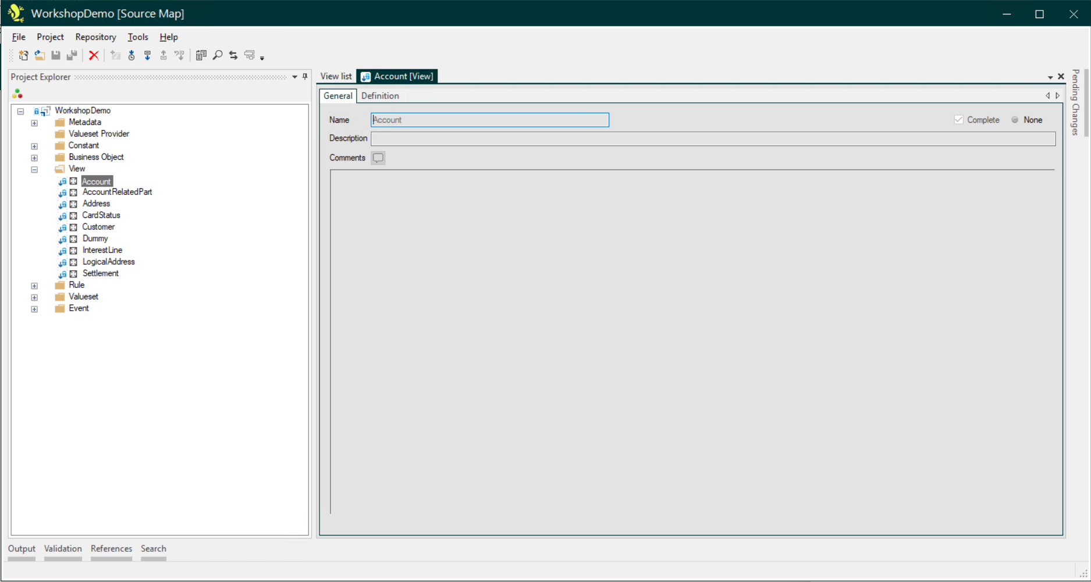Click the open project folder icon
1091x582 pixels.
click(x=40, y=55)
